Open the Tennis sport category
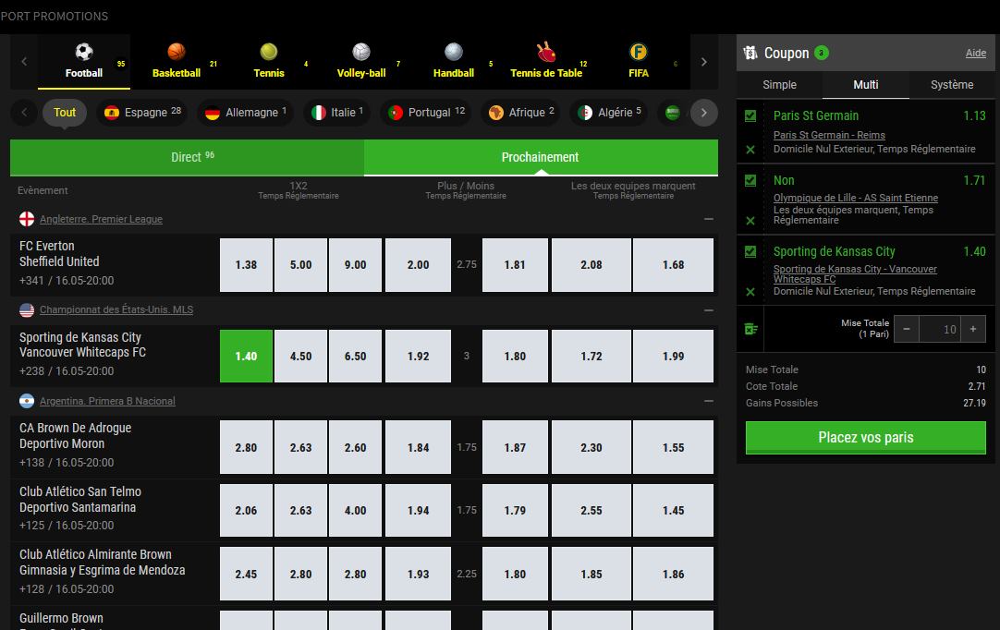Image resolution: width=1000 pixels, height=630 pixels. click(x=268, y=53)
